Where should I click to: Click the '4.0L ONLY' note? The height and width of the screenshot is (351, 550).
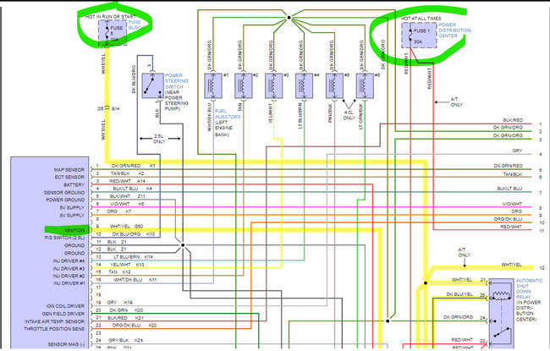click(349, 115)
